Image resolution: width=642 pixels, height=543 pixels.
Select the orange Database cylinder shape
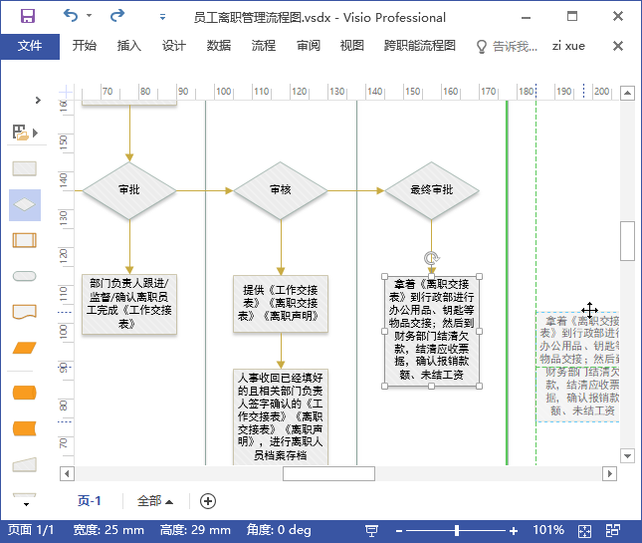click(25, 393)
